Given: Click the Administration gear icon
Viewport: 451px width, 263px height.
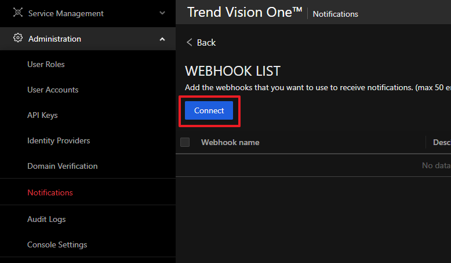Looking at the screenshot, I should (18, 39).
